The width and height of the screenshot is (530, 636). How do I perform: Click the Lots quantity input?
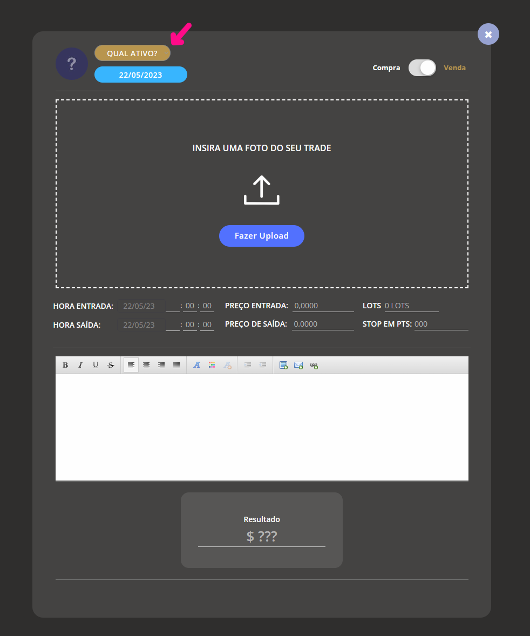(411, 306)
